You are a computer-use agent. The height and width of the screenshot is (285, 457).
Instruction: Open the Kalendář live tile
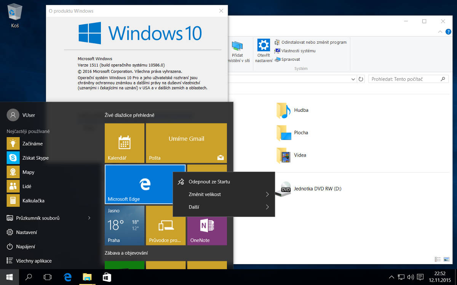[x=125, y=143]
